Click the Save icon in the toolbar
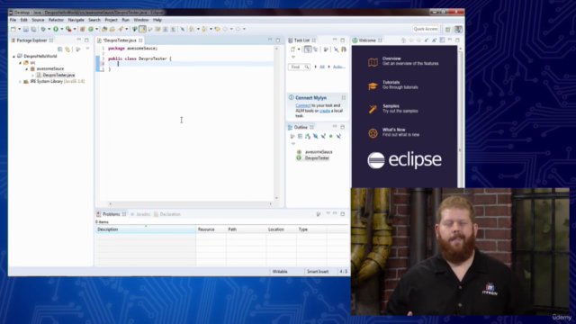The height and width of the screenshot is (324, 576). point(26,29)
